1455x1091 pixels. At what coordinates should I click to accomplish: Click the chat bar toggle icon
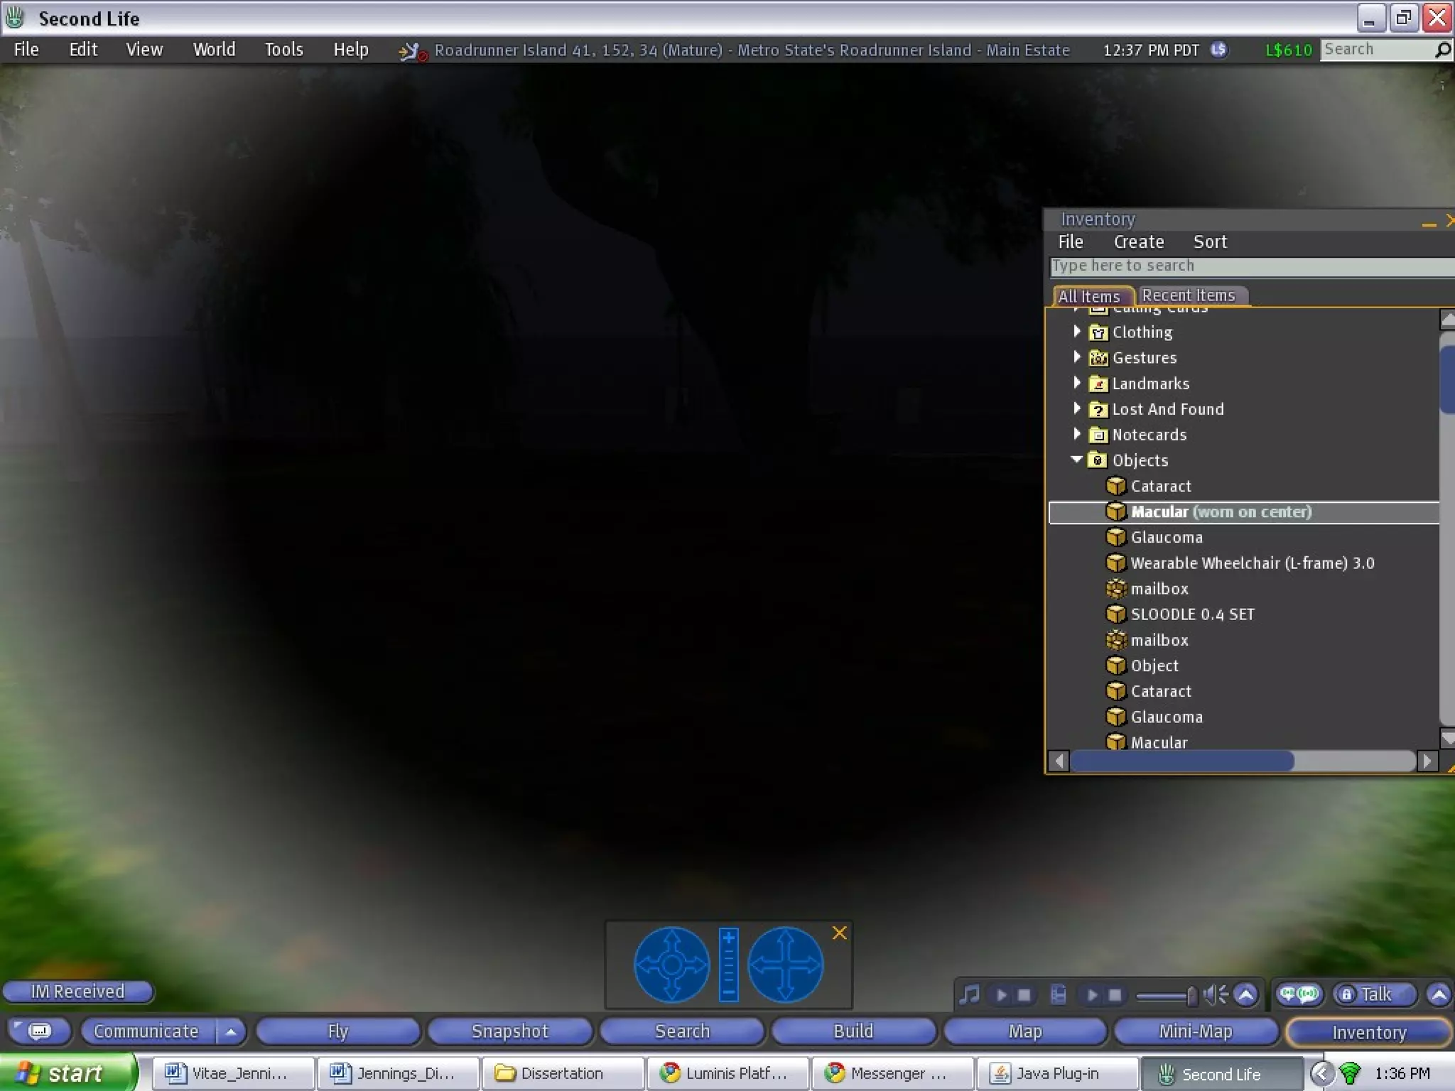[x=40, y=1031]
